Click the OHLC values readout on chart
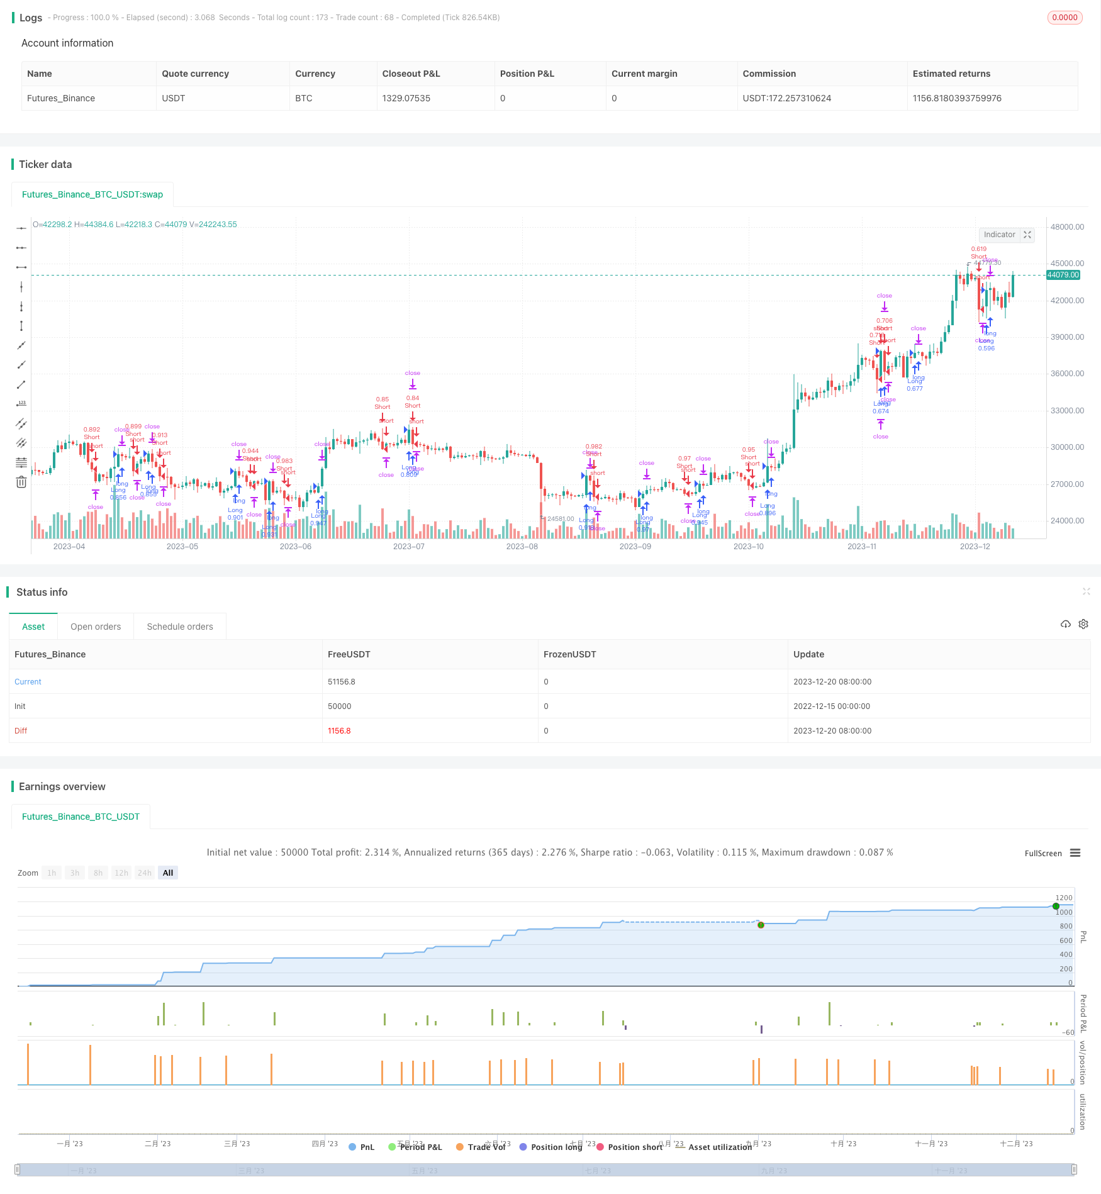The height and width of the screenshot is (1194, 1101). [x=135, y=225]
